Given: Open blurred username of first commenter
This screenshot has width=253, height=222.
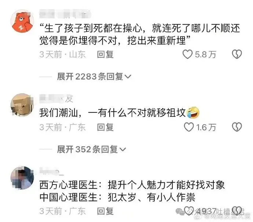Looking at the screenshot, I should point(65,14).
